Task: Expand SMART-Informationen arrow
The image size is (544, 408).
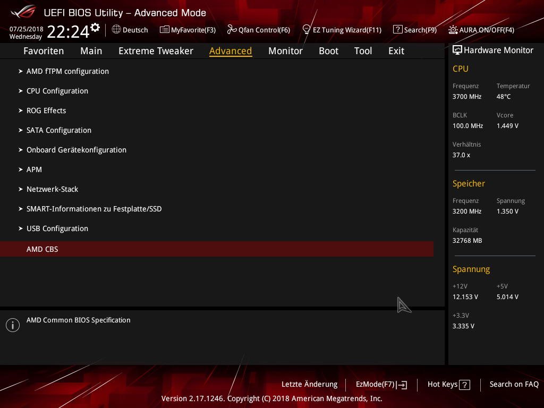Action: click(x=21, y=209)
